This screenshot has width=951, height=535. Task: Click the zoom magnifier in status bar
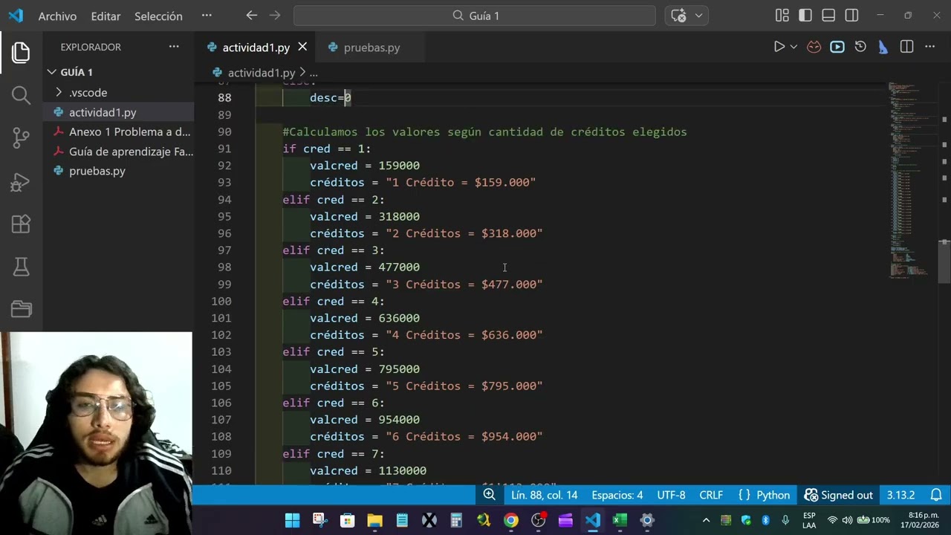click(x=489, y=495)
